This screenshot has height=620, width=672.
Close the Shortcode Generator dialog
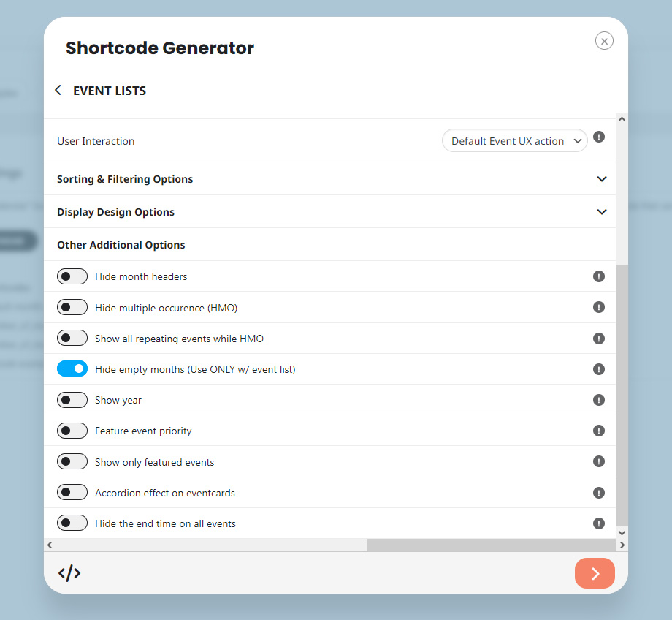pos(604,41)
